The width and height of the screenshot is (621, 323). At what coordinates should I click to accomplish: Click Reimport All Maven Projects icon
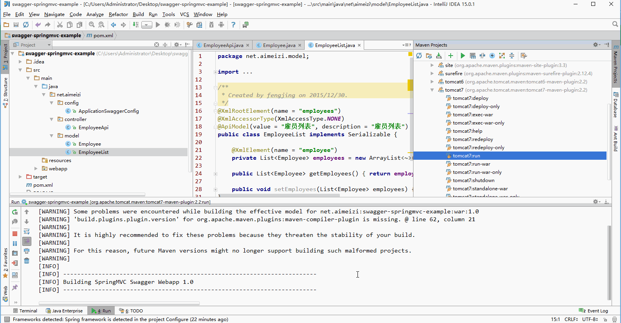pos(419,56)
